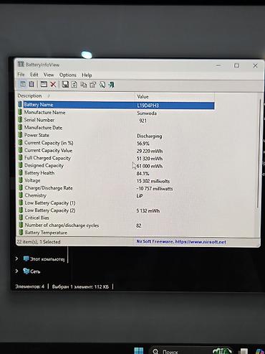The height and width of the screenshot is (354, 265).
Task: Select the Power State row
Action: point(116,136)
